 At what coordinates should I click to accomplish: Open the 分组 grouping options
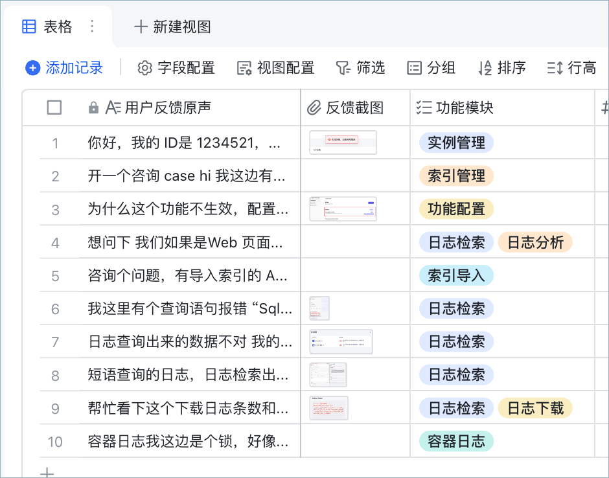point(431,68)
